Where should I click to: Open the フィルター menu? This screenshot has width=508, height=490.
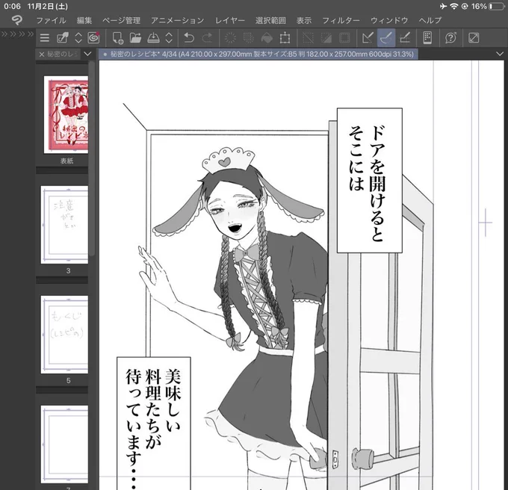point(341,20)
